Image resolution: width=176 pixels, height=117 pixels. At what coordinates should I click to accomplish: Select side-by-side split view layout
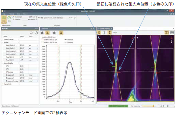pyautogui.click(x=166, y=33)
